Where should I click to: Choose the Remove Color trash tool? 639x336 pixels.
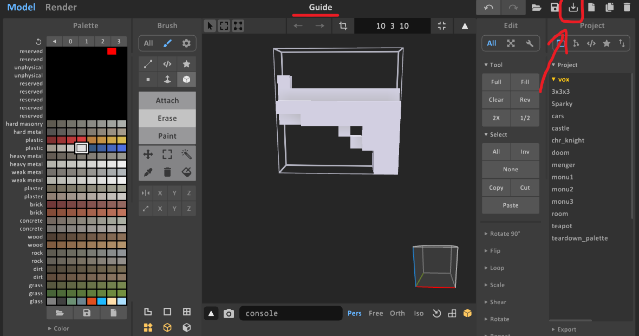(x=167, y=172)
